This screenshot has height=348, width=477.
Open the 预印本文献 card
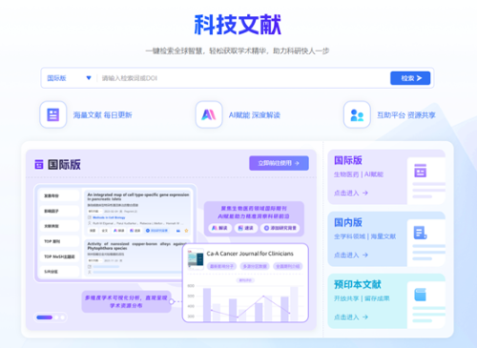386,301
